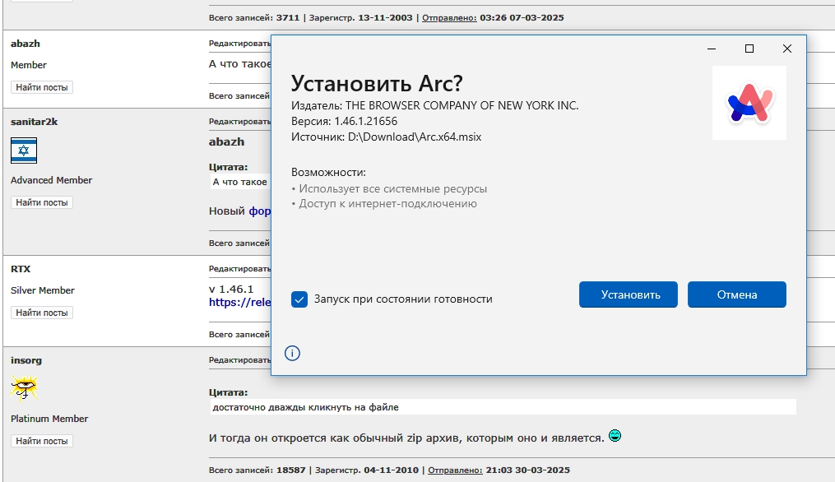
Task: Click Отправлено link dated 07-03-2025
Action: tap(449, 17)
